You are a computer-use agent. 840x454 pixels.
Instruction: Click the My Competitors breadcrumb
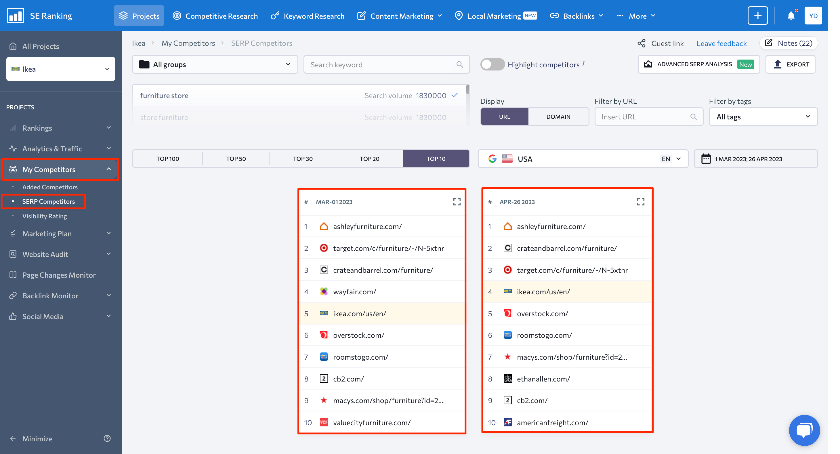[188, 43]
